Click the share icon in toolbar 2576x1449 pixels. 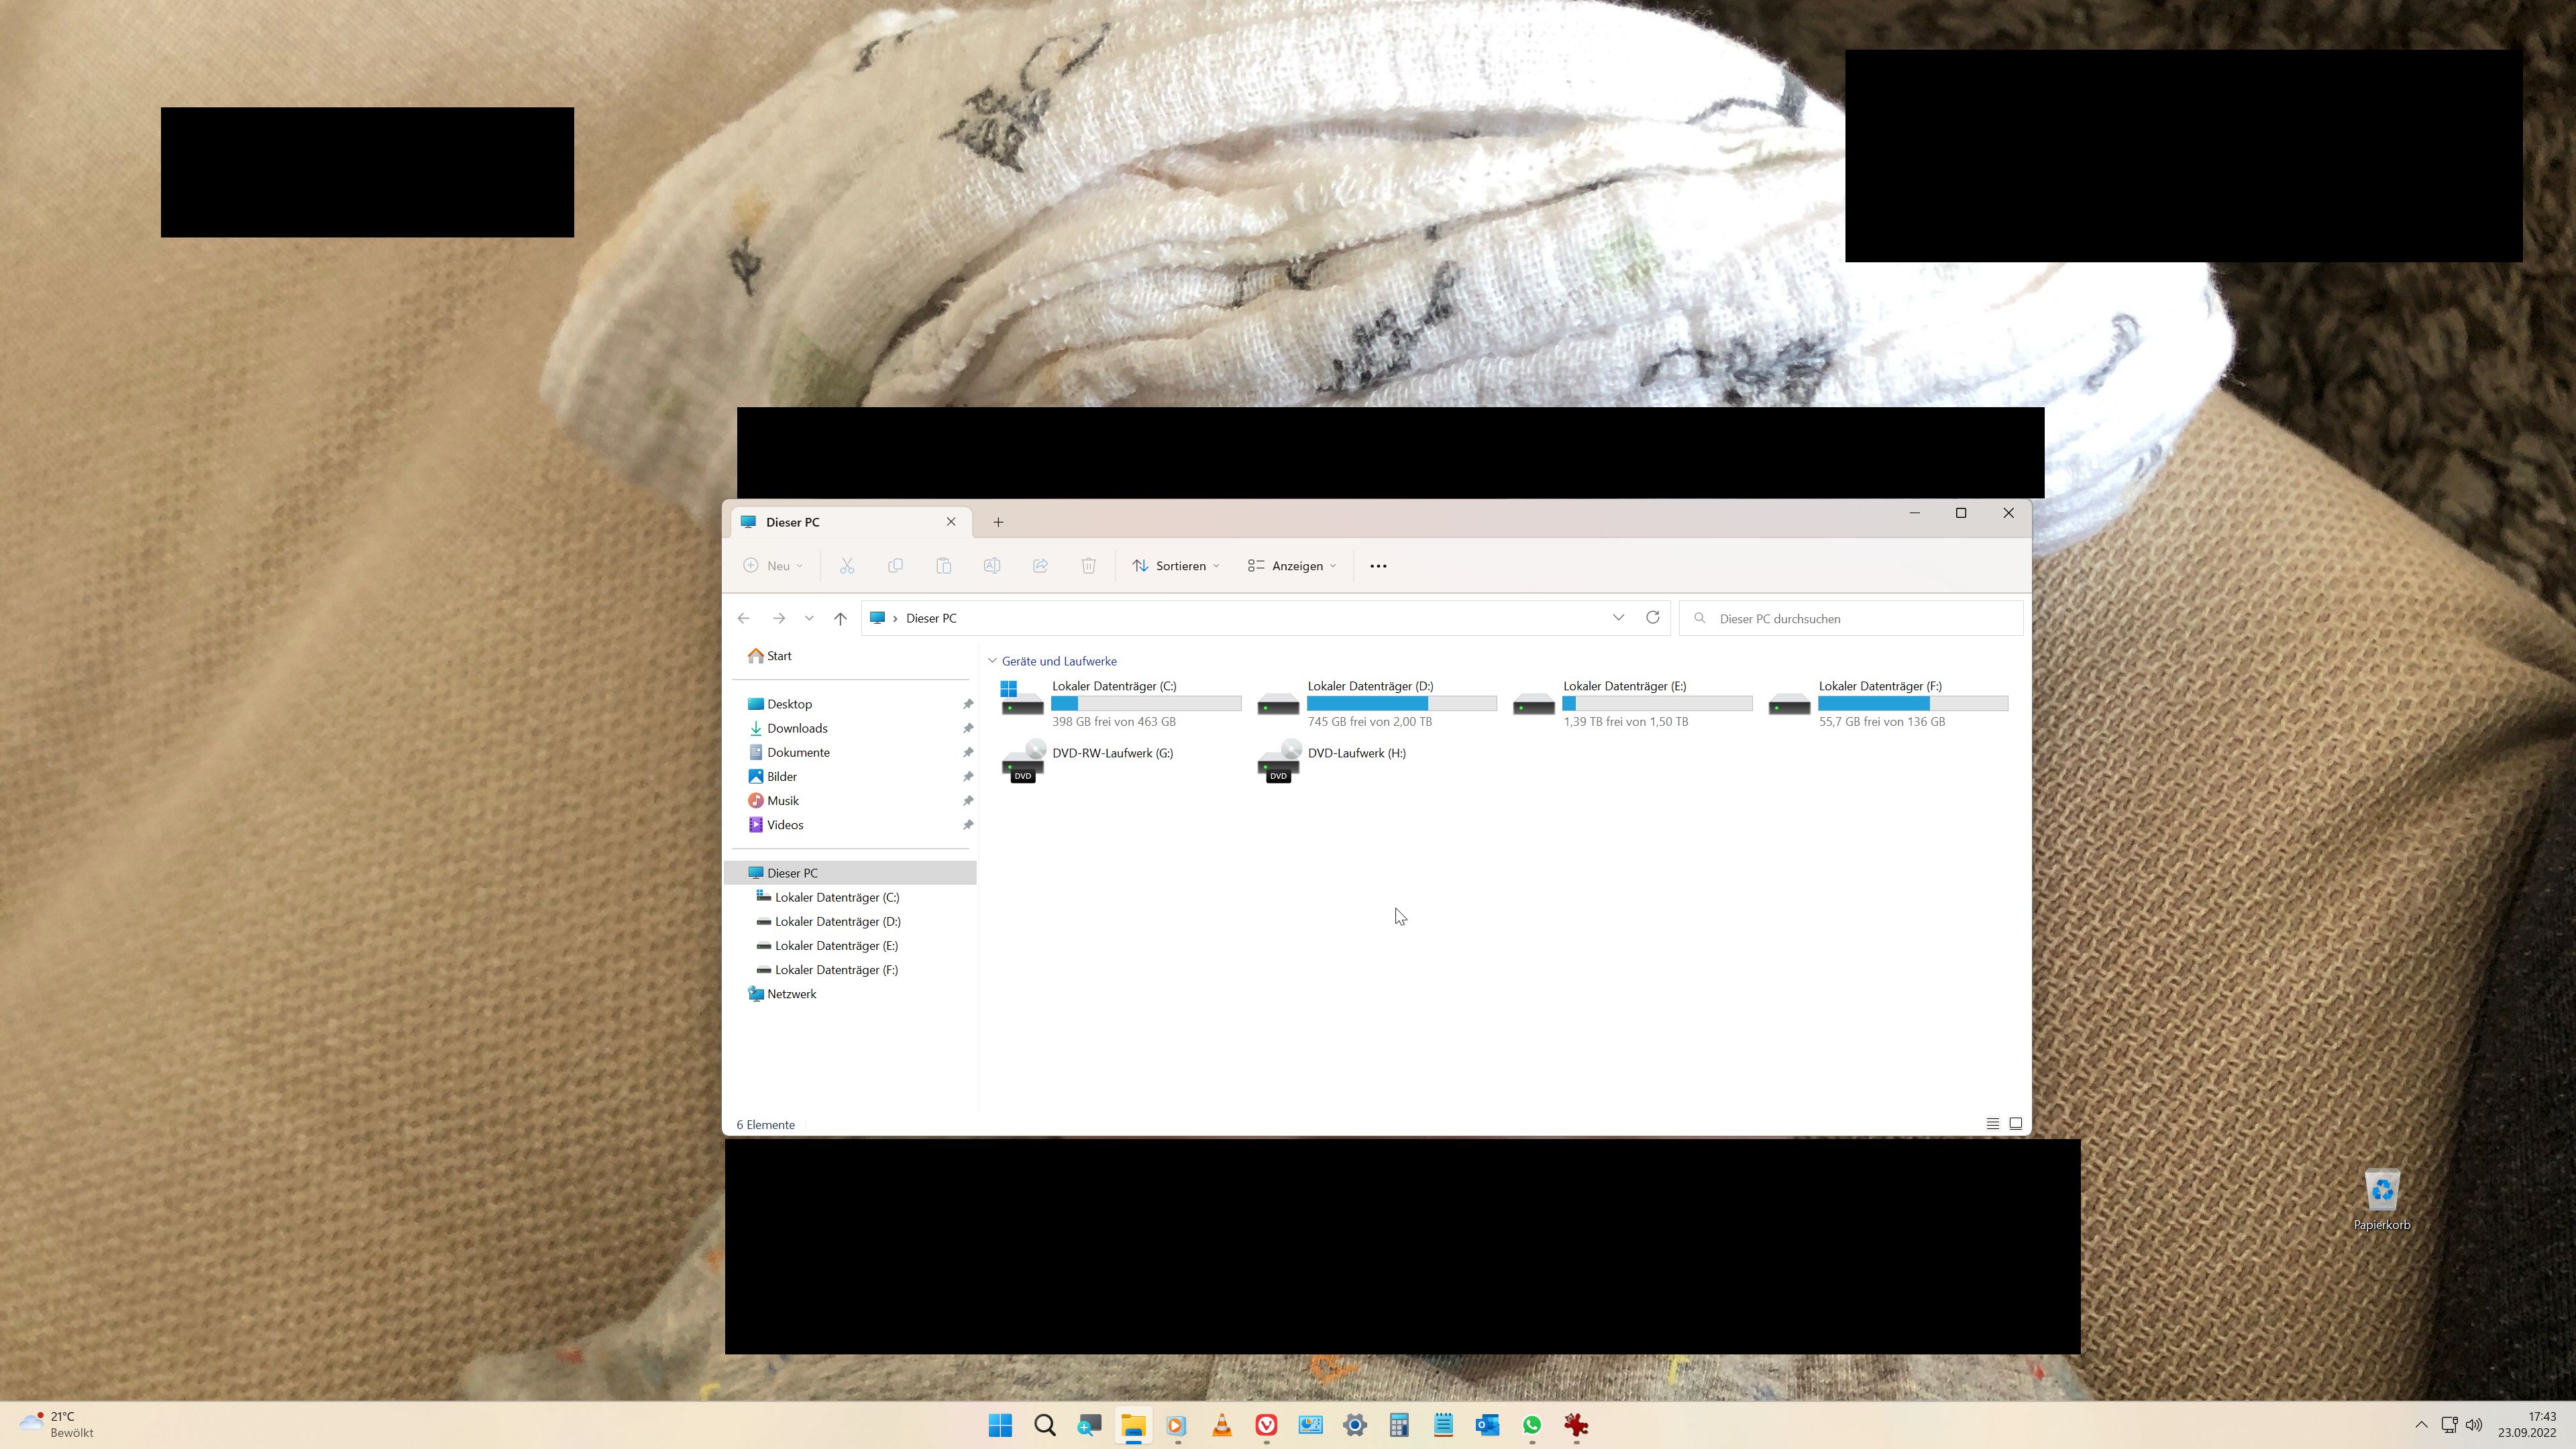click(1040, 566)
